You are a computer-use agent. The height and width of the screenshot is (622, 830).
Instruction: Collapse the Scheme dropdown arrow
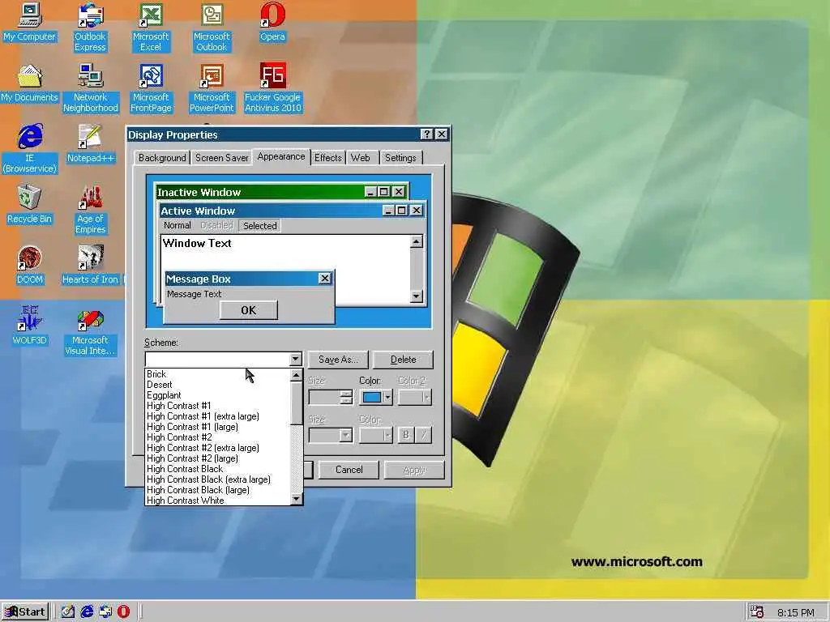click(x=295, y=360)
